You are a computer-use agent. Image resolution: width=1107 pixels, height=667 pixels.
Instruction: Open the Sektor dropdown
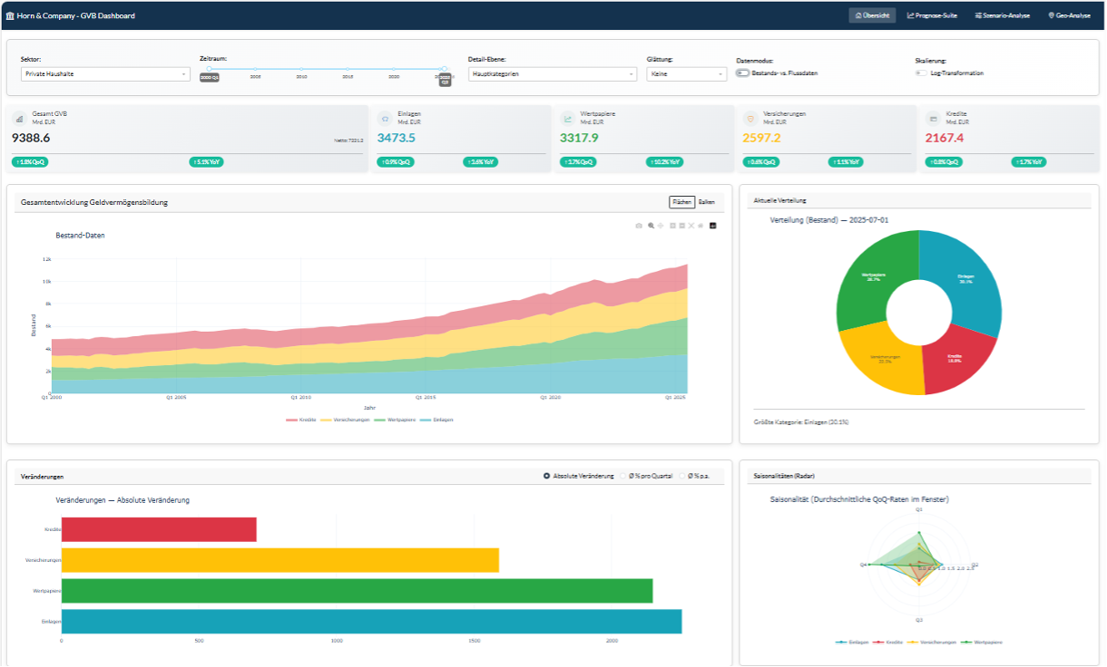click(x=105, y=74)
